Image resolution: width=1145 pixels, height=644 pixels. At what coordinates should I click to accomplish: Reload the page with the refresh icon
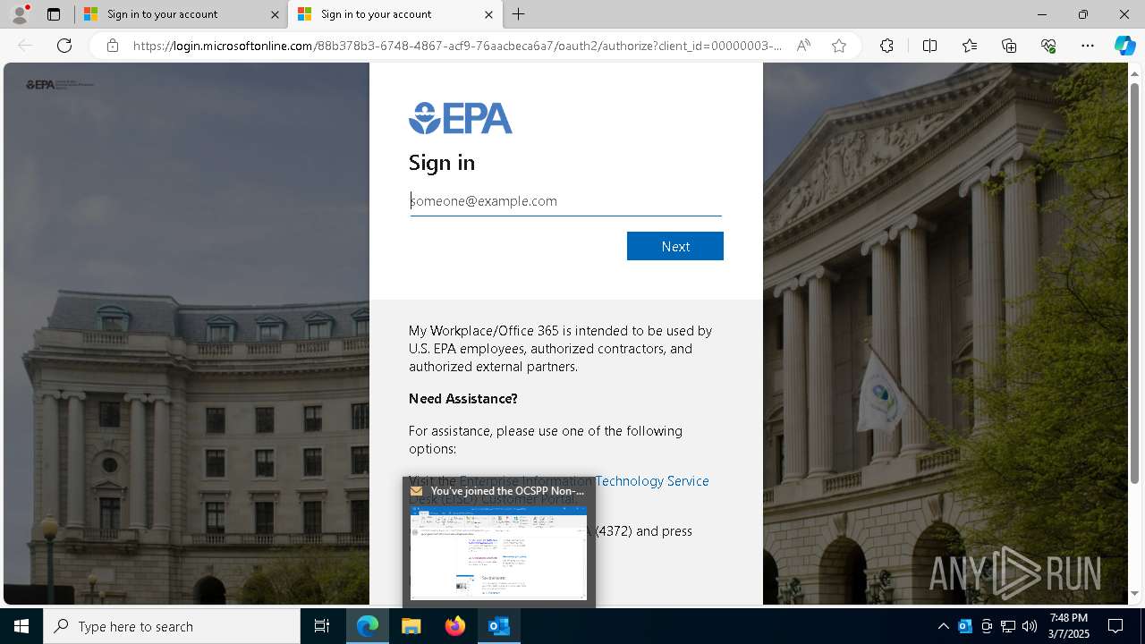tap(64, 46)
